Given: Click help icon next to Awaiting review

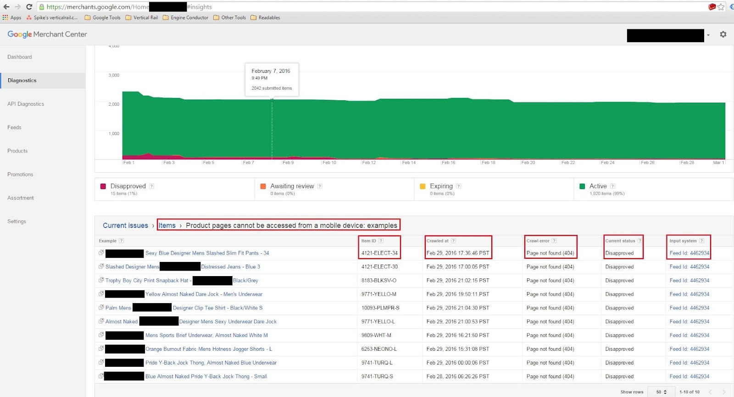Looking at the screenshot, I should pyautogui.click(x=320, y=186).
